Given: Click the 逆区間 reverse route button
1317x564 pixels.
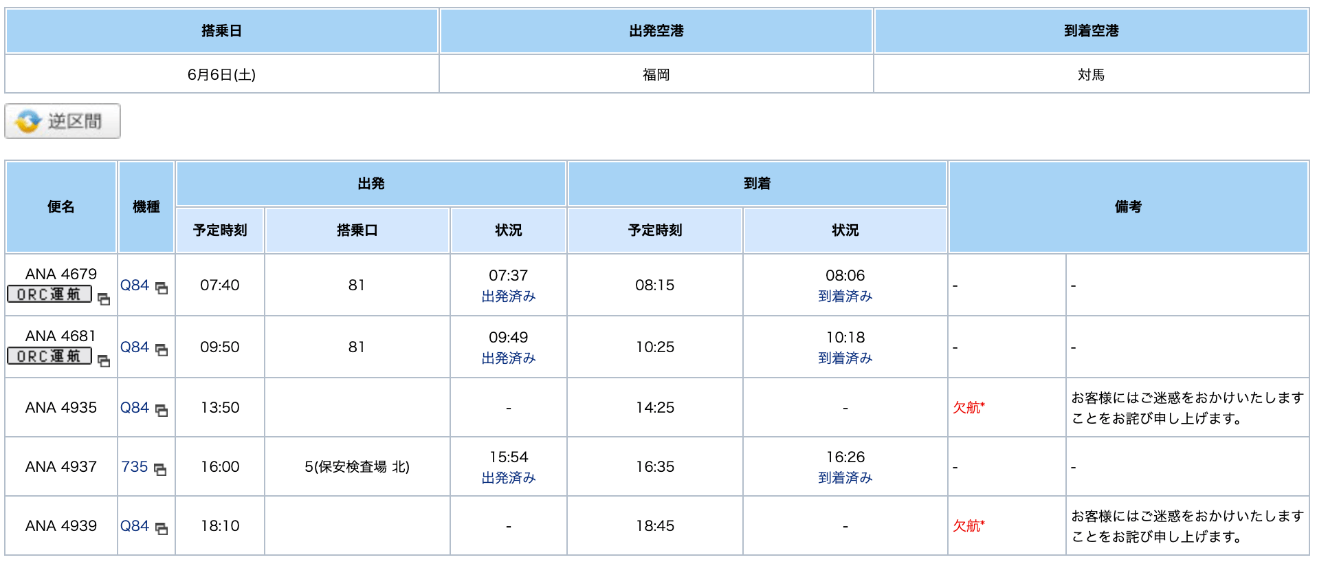Looking at the screenshot, I should [63, 121].
